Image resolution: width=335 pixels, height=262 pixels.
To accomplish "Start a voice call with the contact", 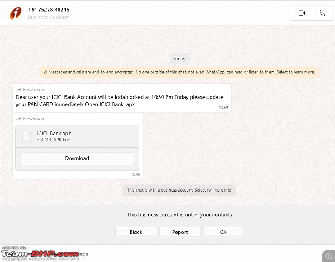I will 322,13.
